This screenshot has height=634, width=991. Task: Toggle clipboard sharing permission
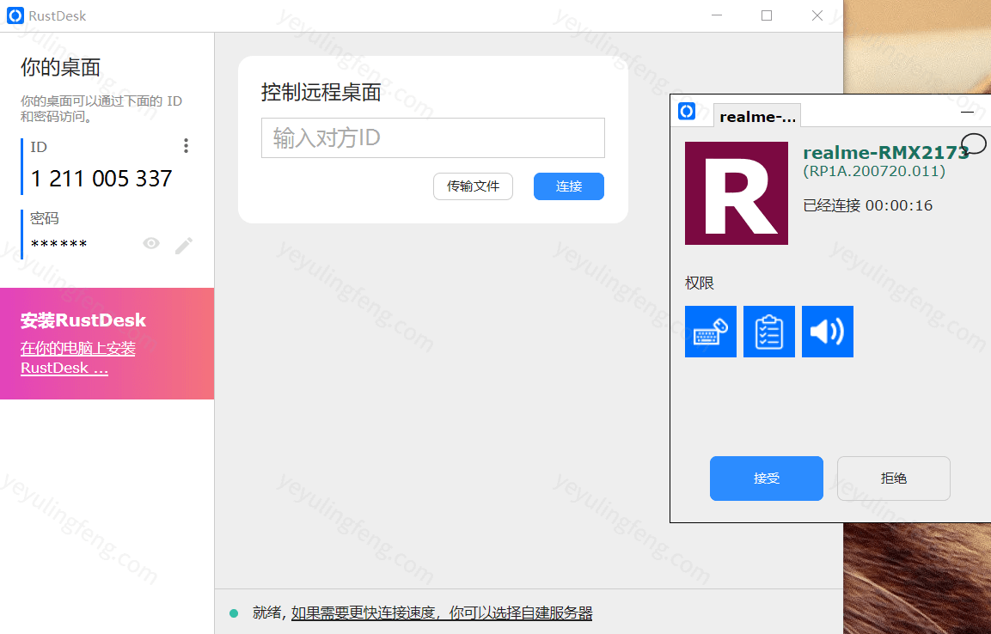768,332
